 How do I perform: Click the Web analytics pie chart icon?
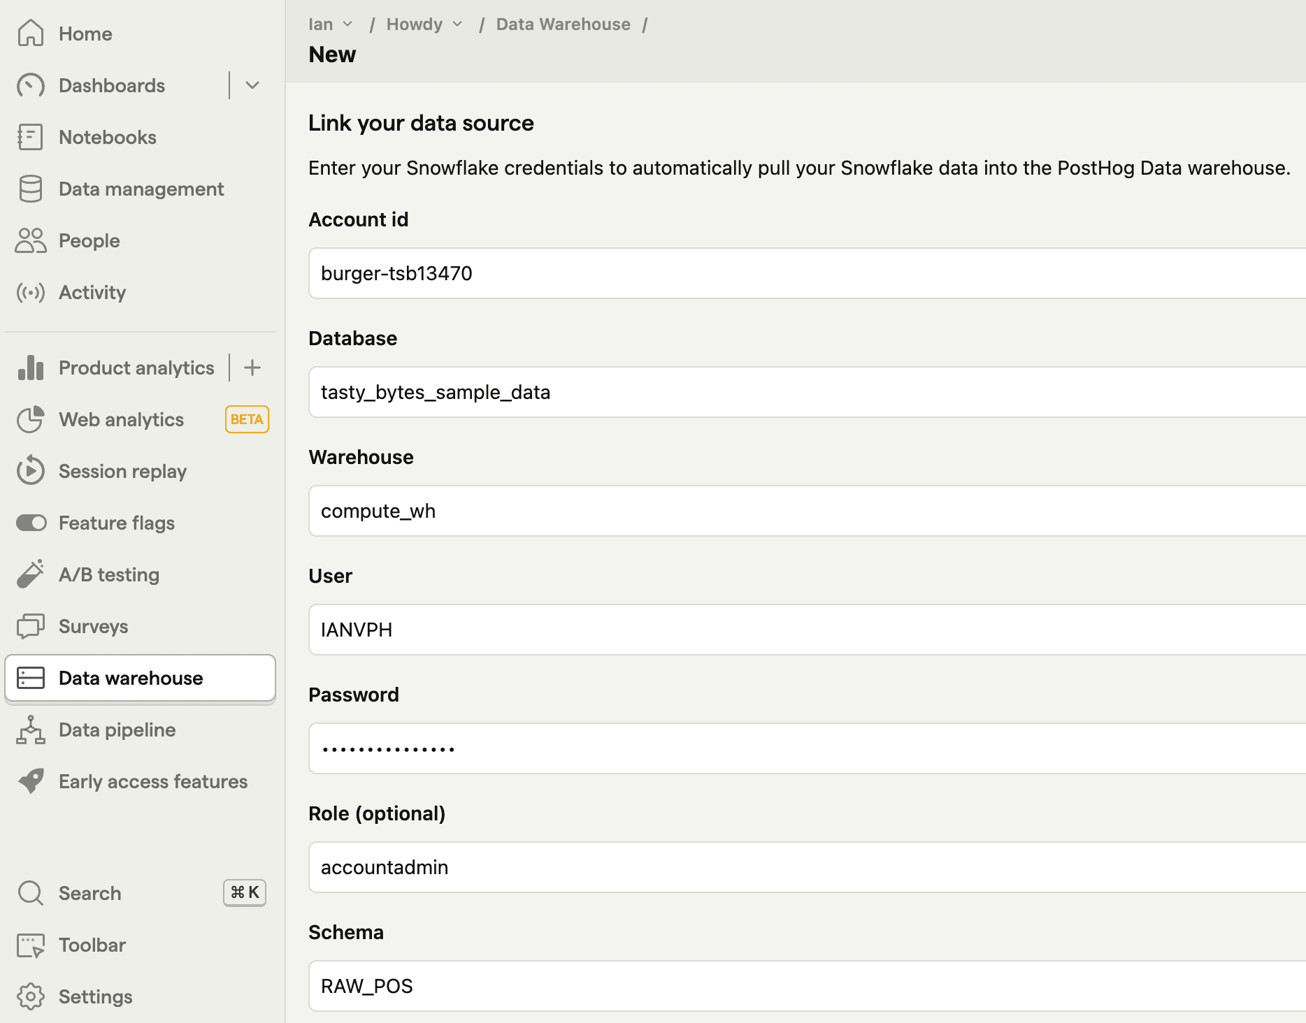[30, 419]
